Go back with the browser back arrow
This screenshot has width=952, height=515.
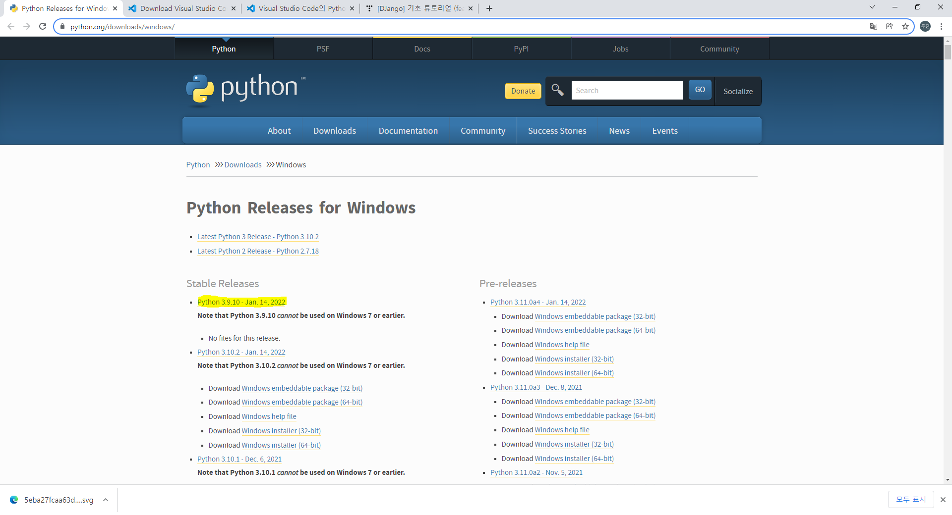(11, 26)
